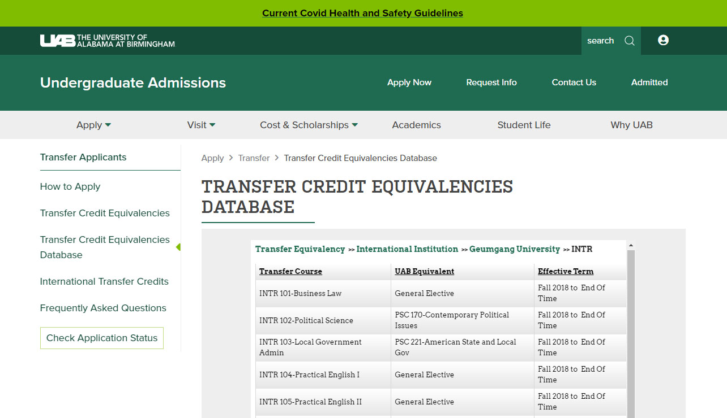727x418 pixels.
Task: Click the search magnifying glass icon
Action: click(x=629, y=41)
